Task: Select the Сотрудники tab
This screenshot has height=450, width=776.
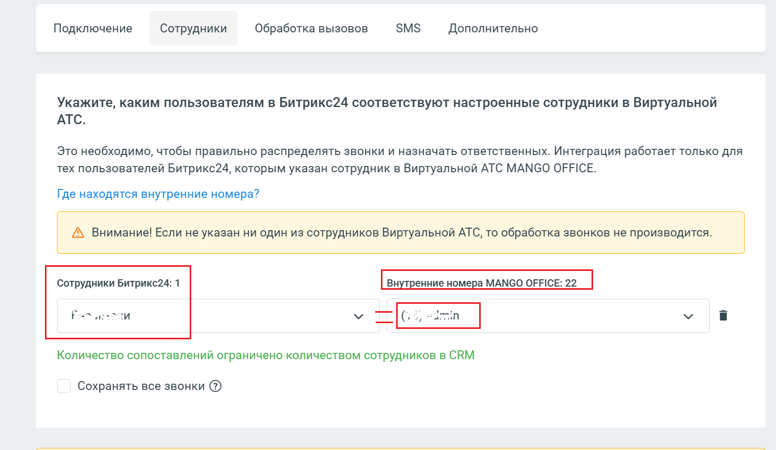Action: tap(193, 28)
